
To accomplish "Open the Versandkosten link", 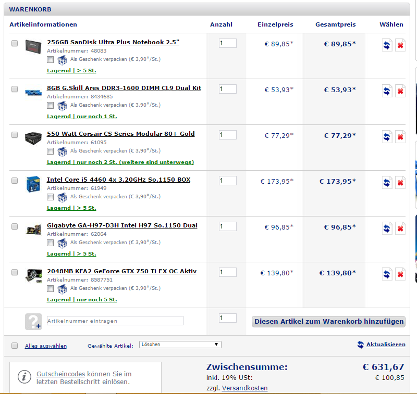I will [244, 388].
